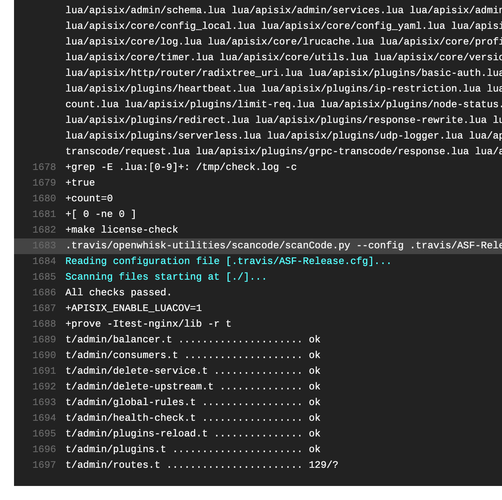Image resolution: width=502 pixels, height=500 pixels.
Task: Click line number 1684
Action: pyautogui.click(x=44, y=261)
